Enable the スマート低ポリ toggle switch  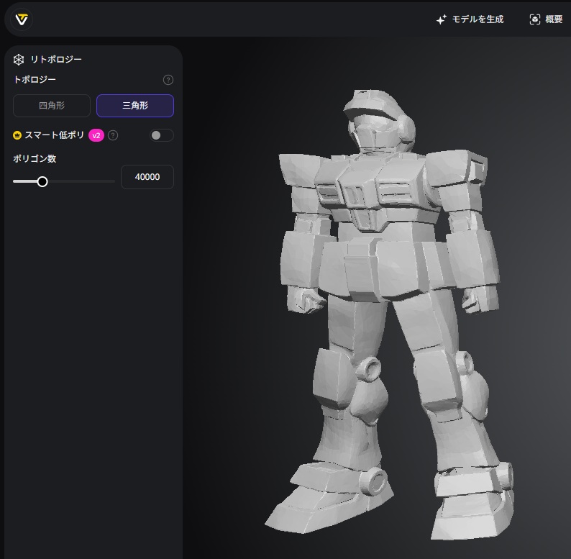[x=161, y=135]
